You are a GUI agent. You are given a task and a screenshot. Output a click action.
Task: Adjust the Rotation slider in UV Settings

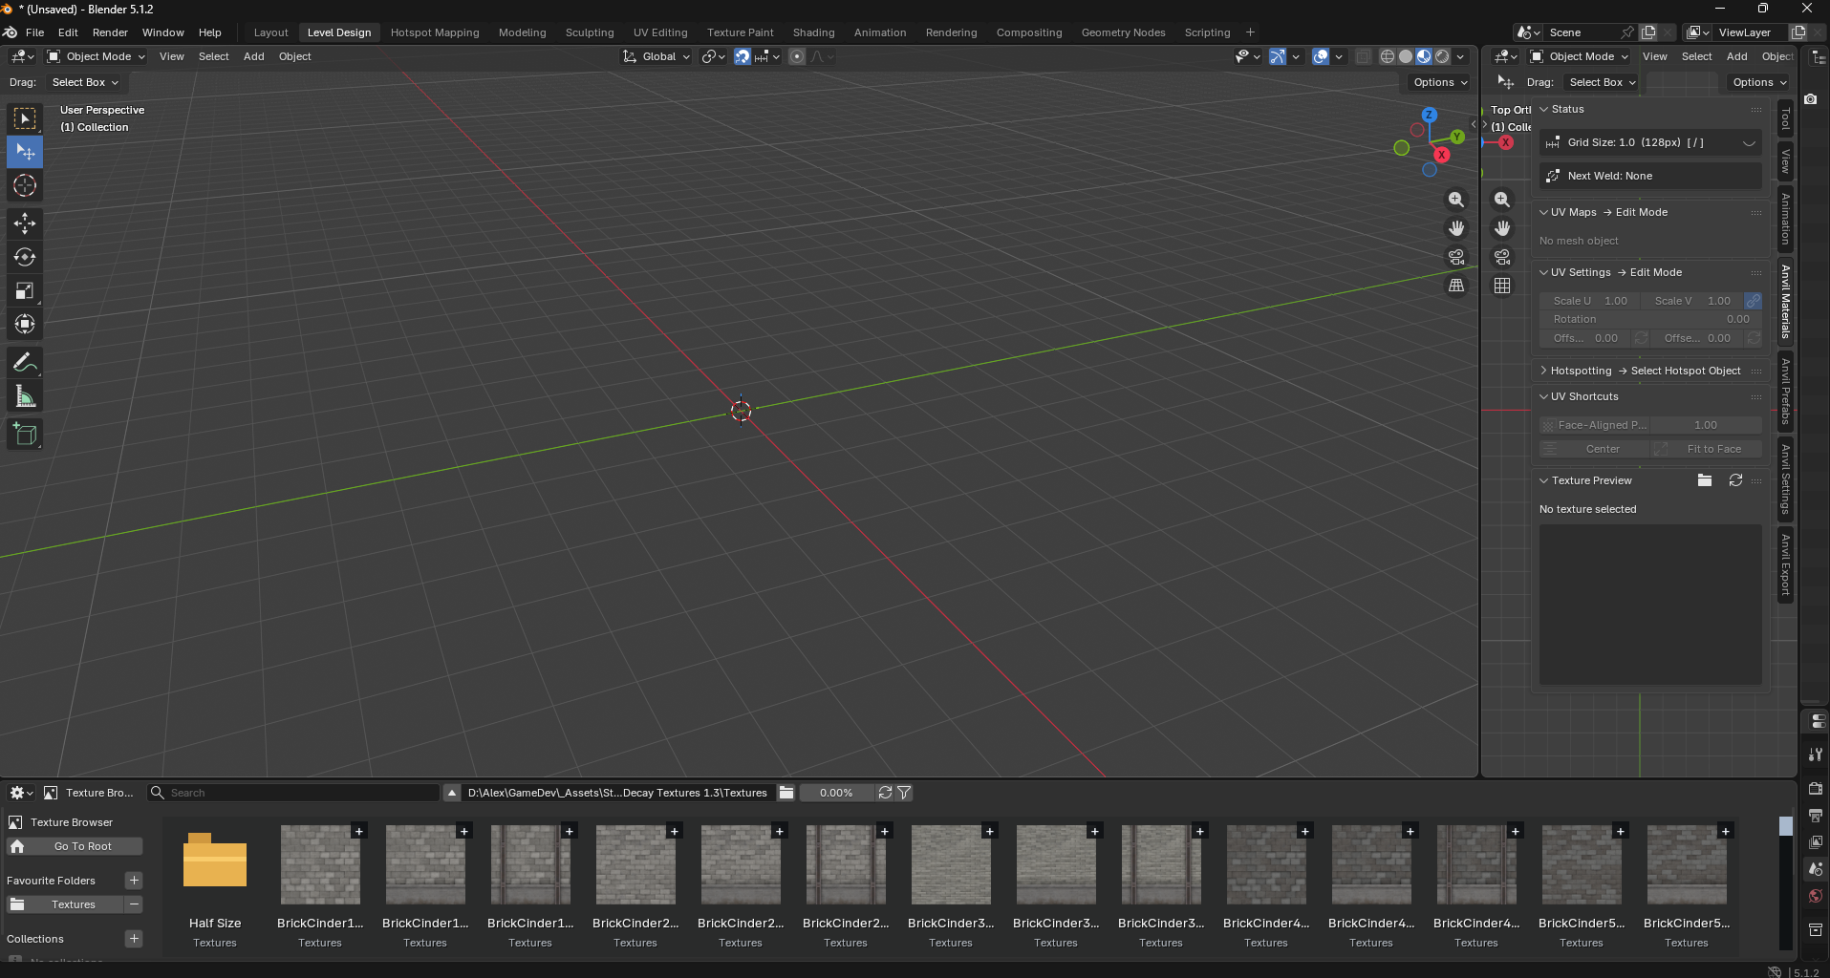(x=1650, y=319)
